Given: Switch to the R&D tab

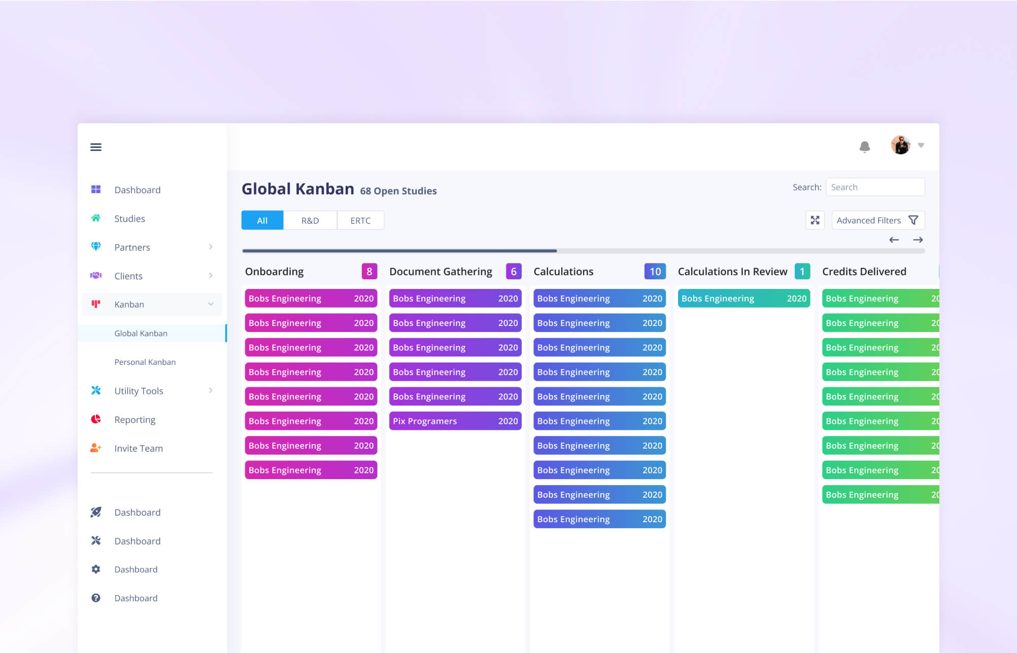Looking at the screenshot, I should tap(310, 220).
